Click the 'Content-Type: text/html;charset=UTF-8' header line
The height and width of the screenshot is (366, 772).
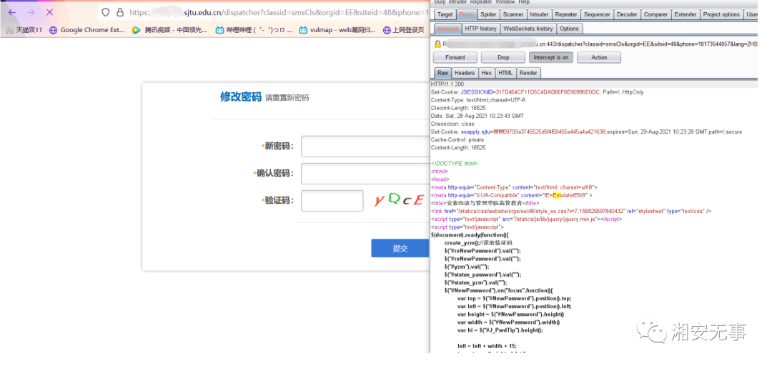tap(477, 100)
